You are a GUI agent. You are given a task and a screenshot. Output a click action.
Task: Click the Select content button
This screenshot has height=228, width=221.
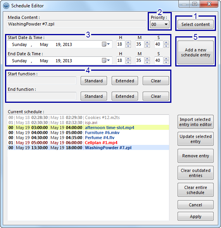(x=195, y=24)
